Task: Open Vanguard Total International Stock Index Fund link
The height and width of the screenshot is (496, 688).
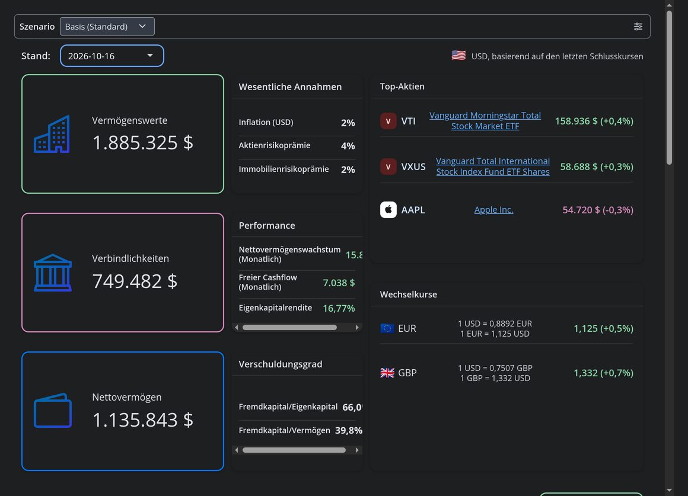Action: coord(493,166)
